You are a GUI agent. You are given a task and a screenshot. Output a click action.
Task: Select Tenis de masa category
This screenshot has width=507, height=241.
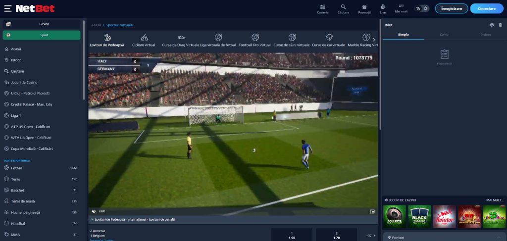coord(42,201)
